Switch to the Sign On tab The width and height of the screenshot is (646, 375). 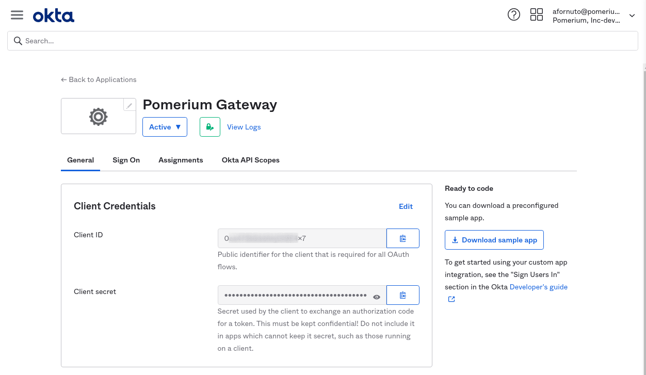126,160
